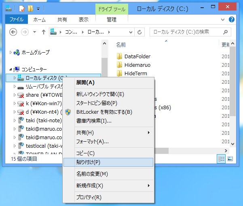Refresh the folder view
The image size is (243, 206).
(139, 32)
